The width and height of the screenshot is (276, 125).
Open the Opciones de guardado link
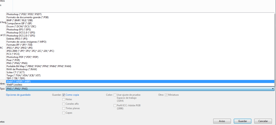18,95
